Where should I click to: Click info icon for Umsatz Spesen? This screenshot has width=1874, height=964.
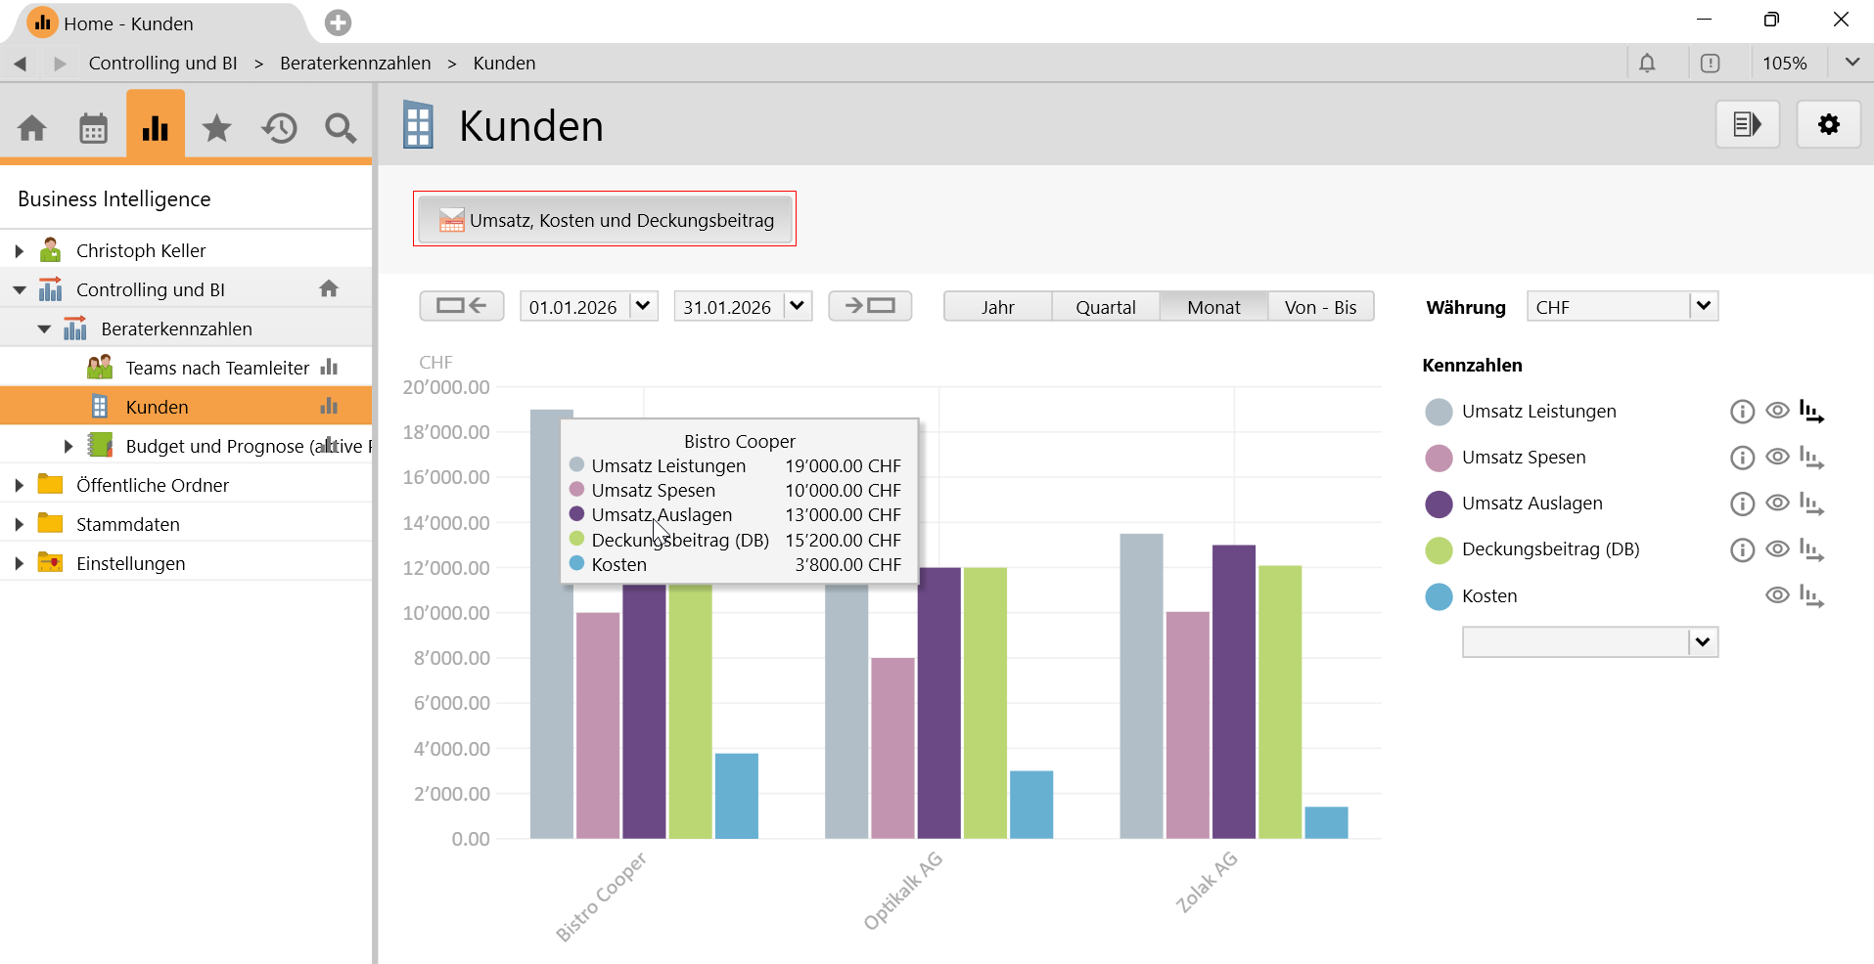[x=1742, y=458]
